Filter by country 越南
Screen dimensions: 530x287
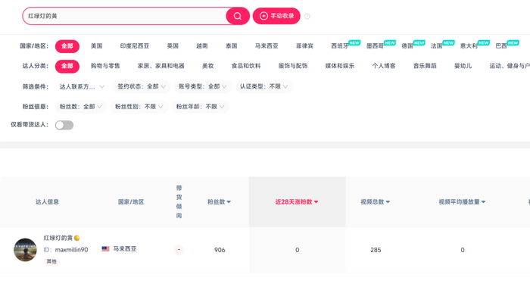(x=202, y=46)
